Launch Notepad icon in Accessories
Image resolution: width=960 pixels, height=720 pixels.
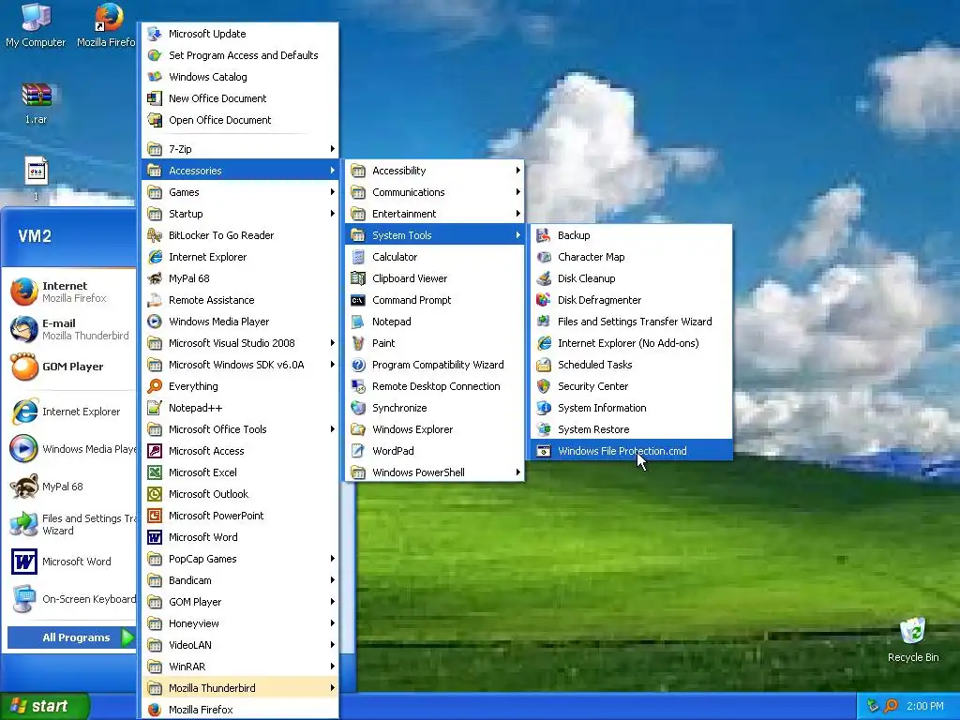pos(358,322)
